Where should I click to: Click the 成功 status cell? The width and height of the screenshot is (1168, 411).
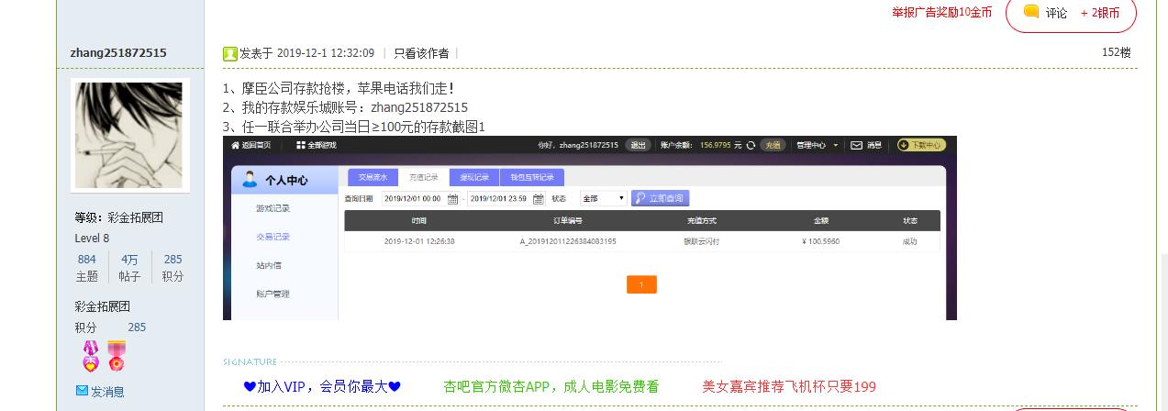tap(910, 241)
